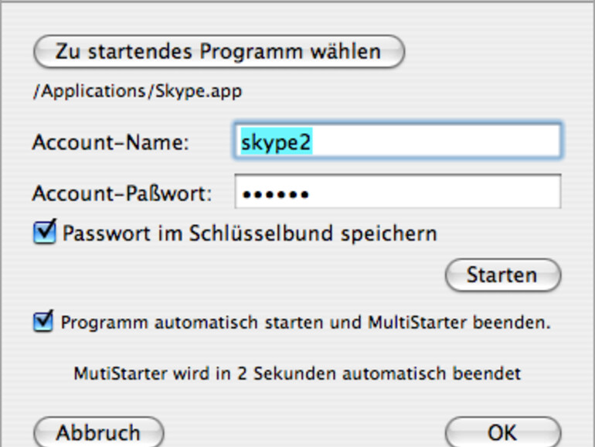The width and height of the screenshot is (595, 447).
Task: Click the "MutiStarter wird in 2 Sekunden" countdown message
Action: 297,374
